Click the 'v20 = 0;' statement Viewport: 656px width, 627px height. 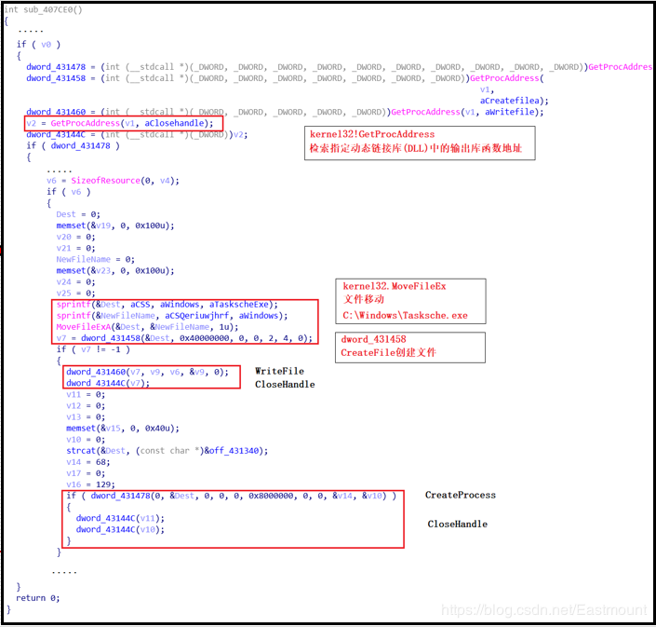(75, 237)
